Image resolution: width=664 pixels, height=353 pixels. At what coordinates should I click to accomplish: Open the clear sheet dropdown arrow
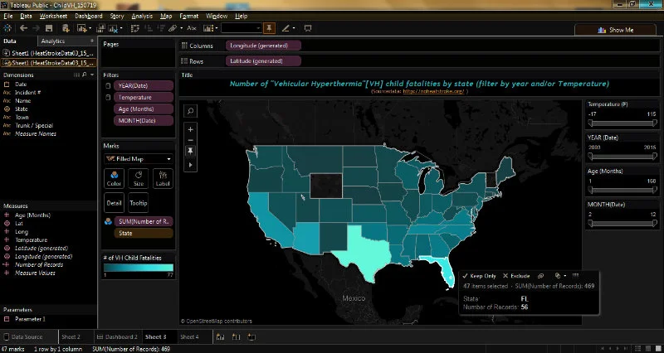pyautogui.click(x=121, y=28)
